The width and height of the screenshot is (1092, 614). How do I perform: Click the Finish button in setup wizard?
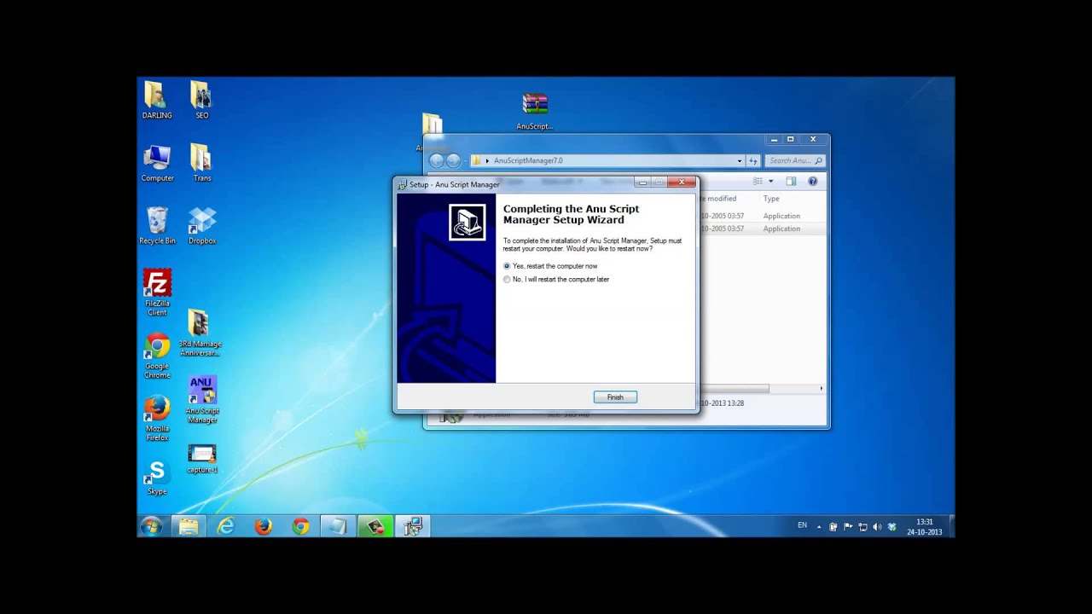click(615, 397)
